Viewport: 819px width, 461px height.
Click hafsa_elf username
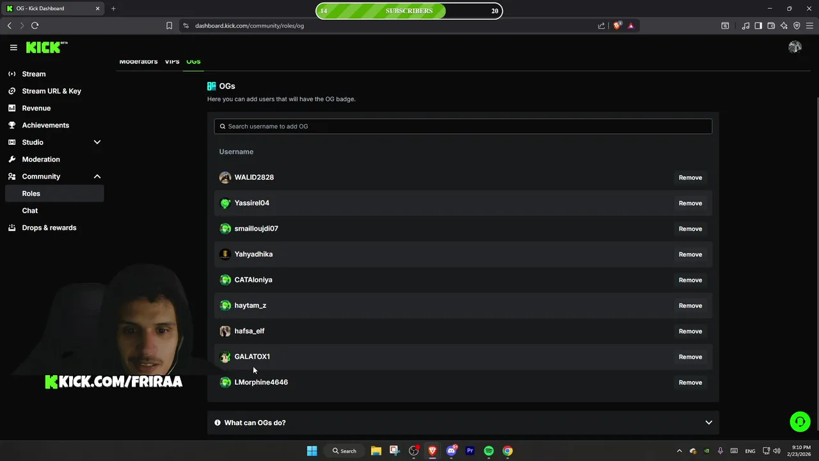click(250, 331)
